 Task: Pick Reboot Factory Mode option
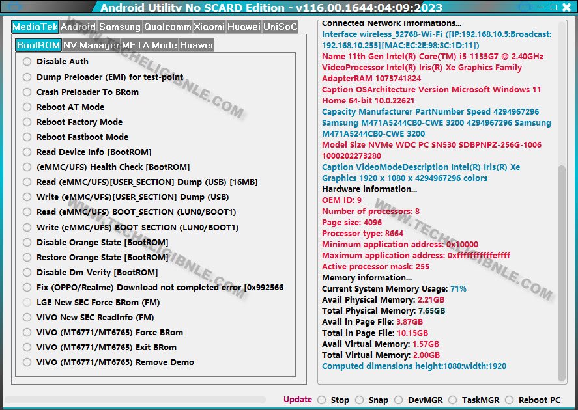(27, 122)
